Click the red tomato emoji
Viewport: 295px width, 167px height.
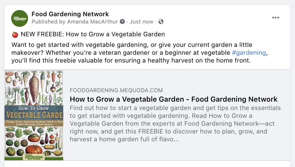[x=15, y=35]
